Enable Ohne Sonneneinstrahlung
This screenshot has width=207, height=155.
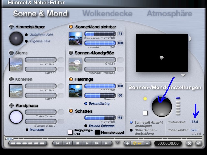click(x=131, y=130)
